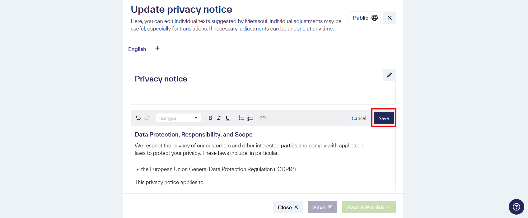Screen dimensions: 528x218
Task: Undo the last edit in the editor
Action: tap(138, 118)
